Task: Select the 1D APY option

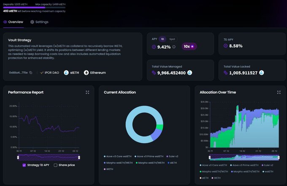Action: [163, 39]
